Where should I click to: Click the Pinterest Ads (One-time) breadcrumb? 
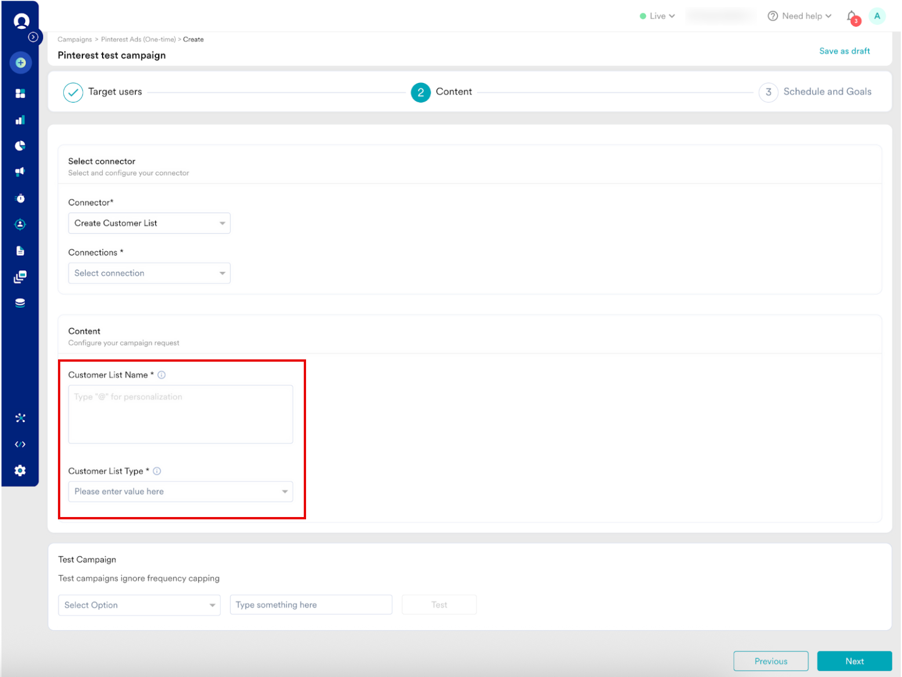[139, 39]
